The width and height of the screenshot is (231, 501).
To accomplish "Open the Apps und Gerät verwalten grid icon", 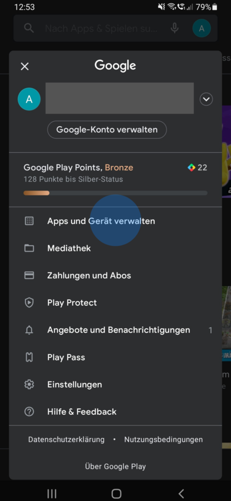I will [29, 221].
